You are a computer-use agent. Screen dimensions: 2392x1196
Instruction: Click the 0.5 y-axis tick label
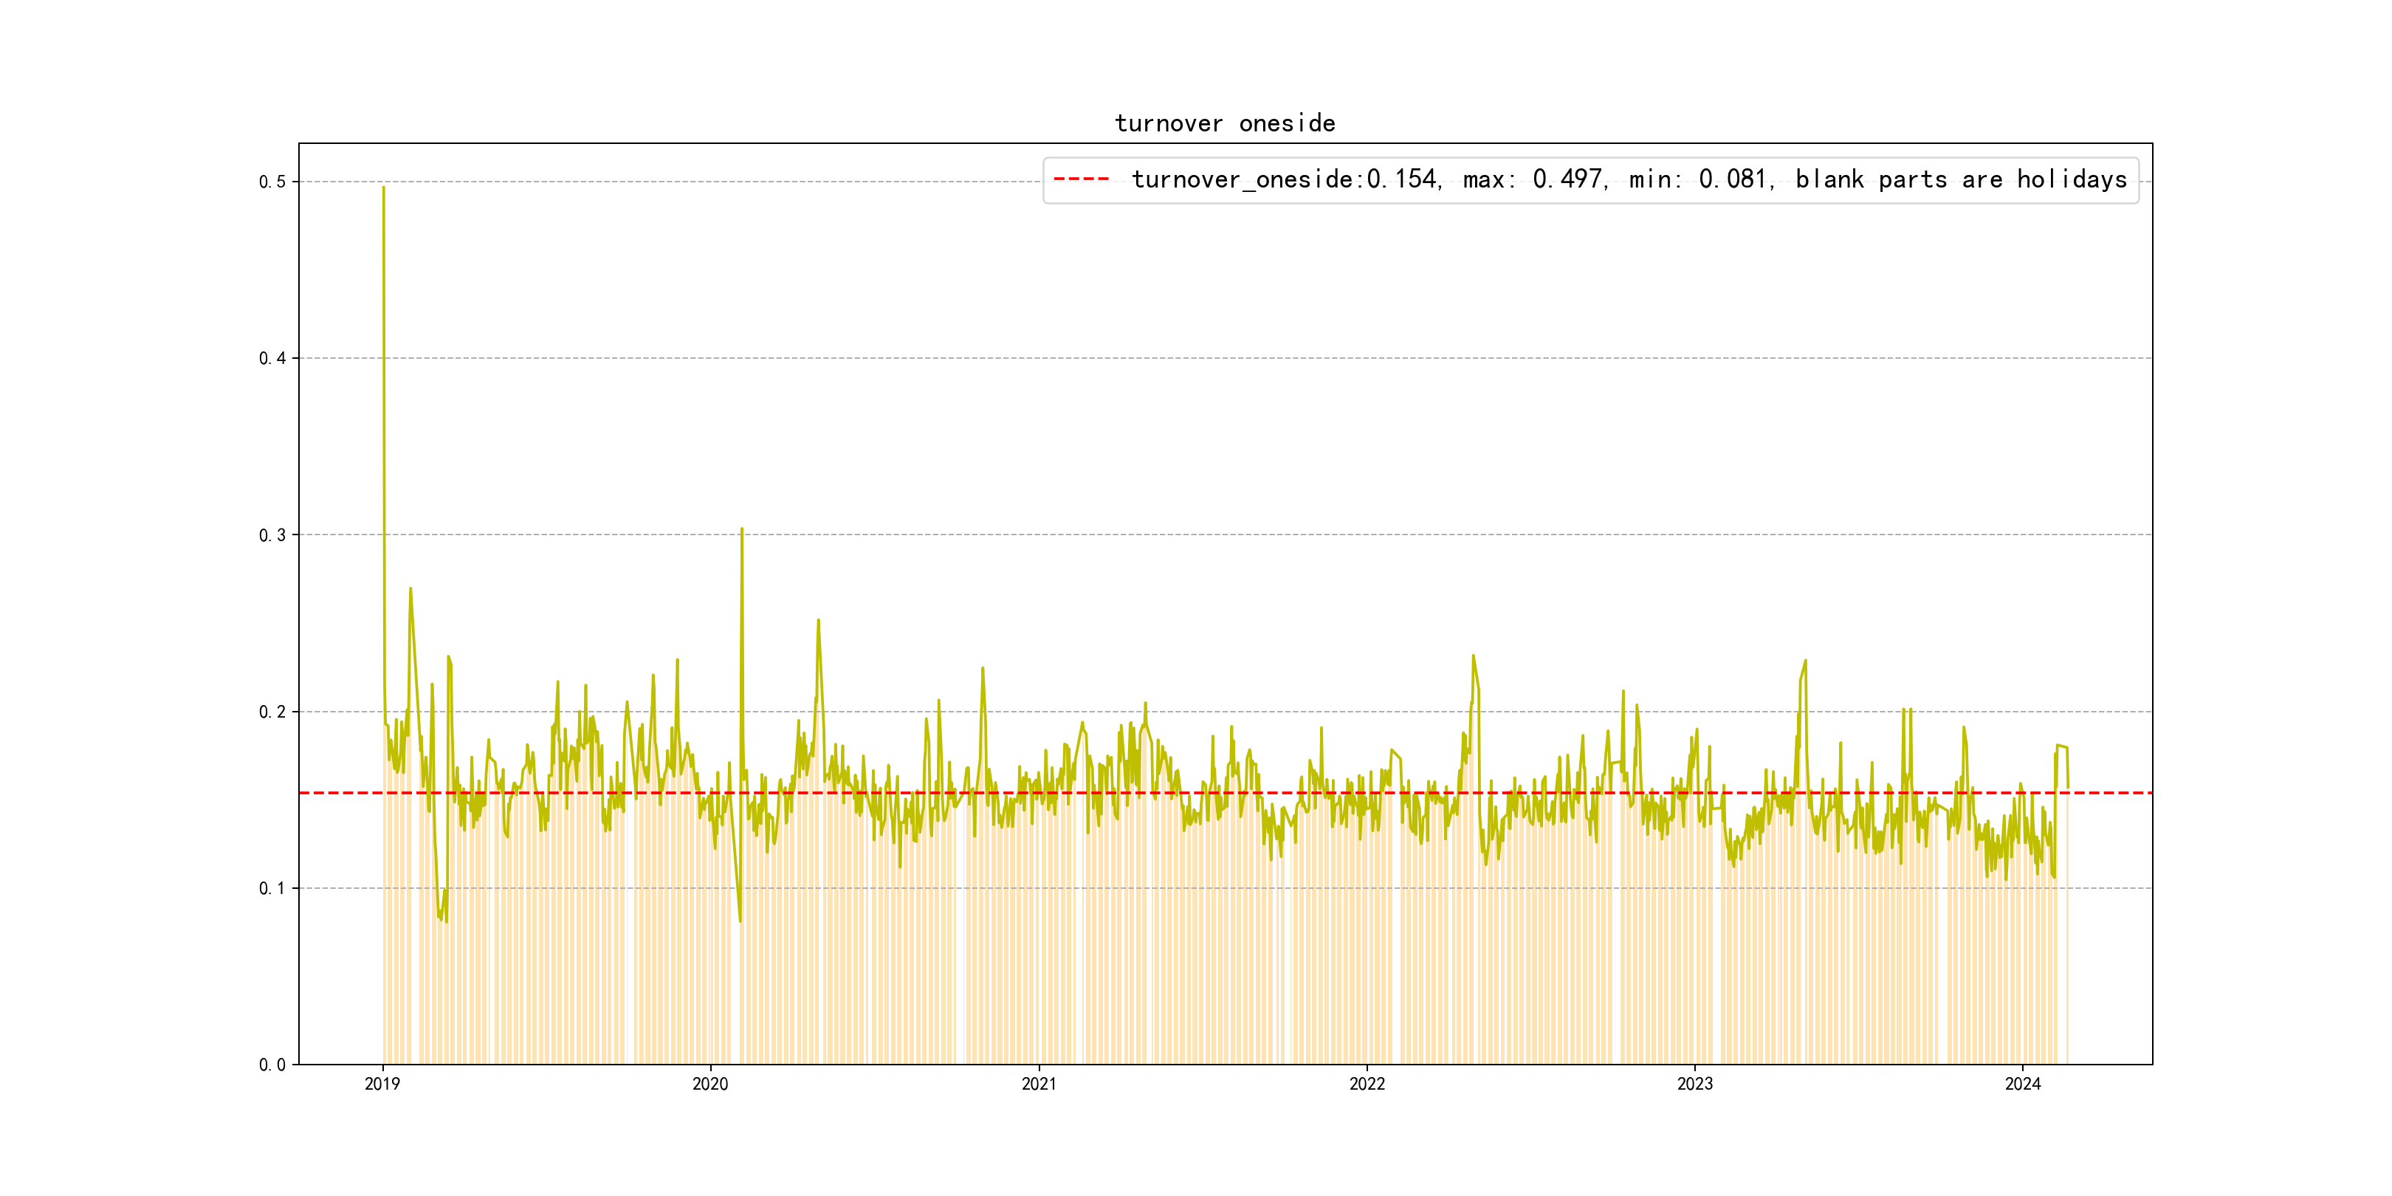point(272,182)
